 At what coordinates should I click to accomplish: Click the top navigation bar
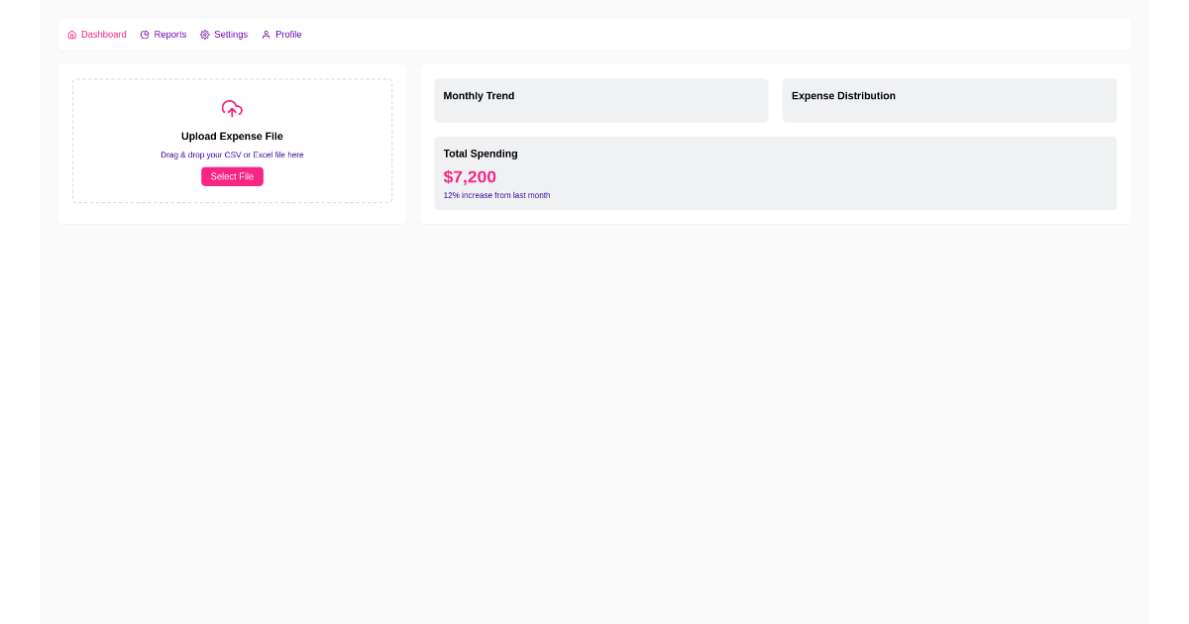[594, 35]
